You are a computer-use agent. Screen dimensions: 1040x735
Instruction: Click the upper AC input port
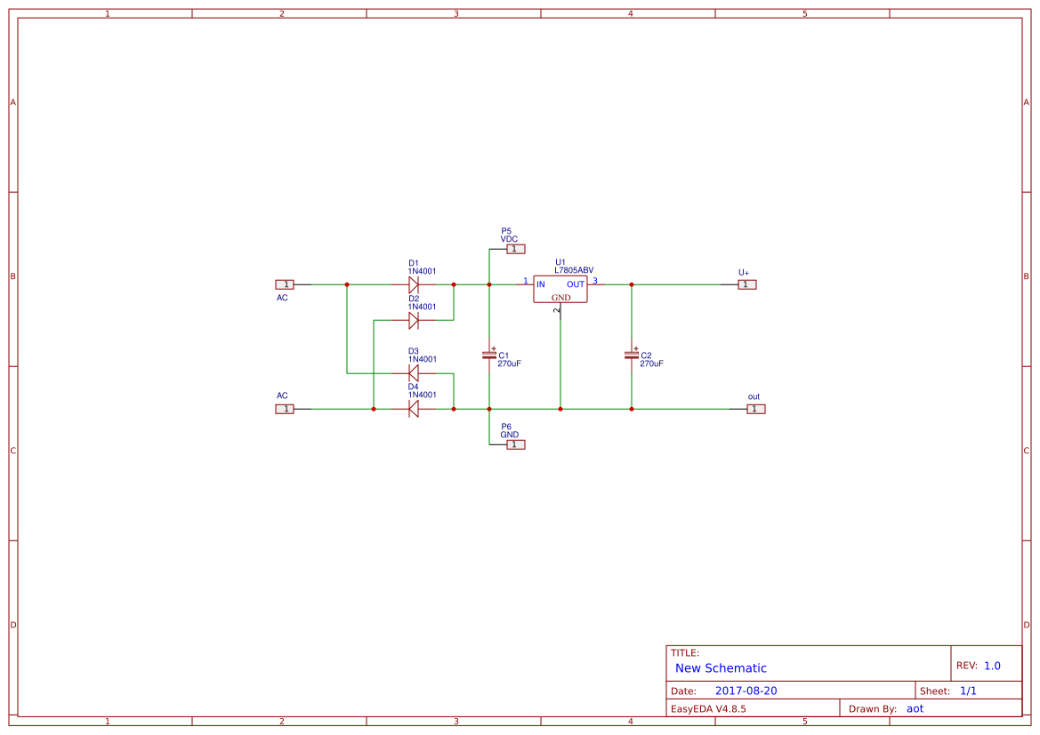pyautogui.click(x=285, y=284)
